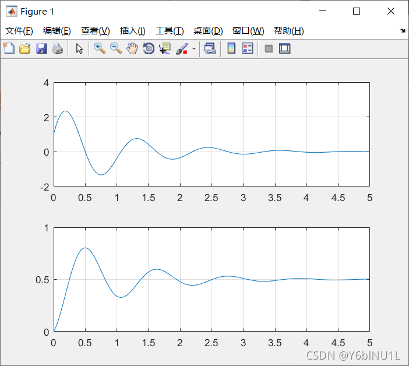Activate the Zoom In magnifier tool
409x366 pixels.
pyautogui.click(x=100, y=48)
